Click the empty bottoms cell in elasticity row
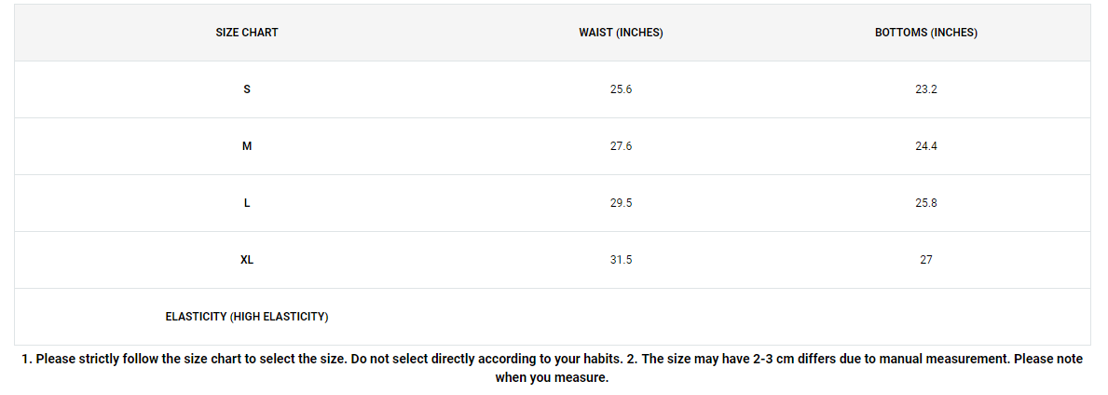The height and width of the screenshot is (395, 1108). 925,317
